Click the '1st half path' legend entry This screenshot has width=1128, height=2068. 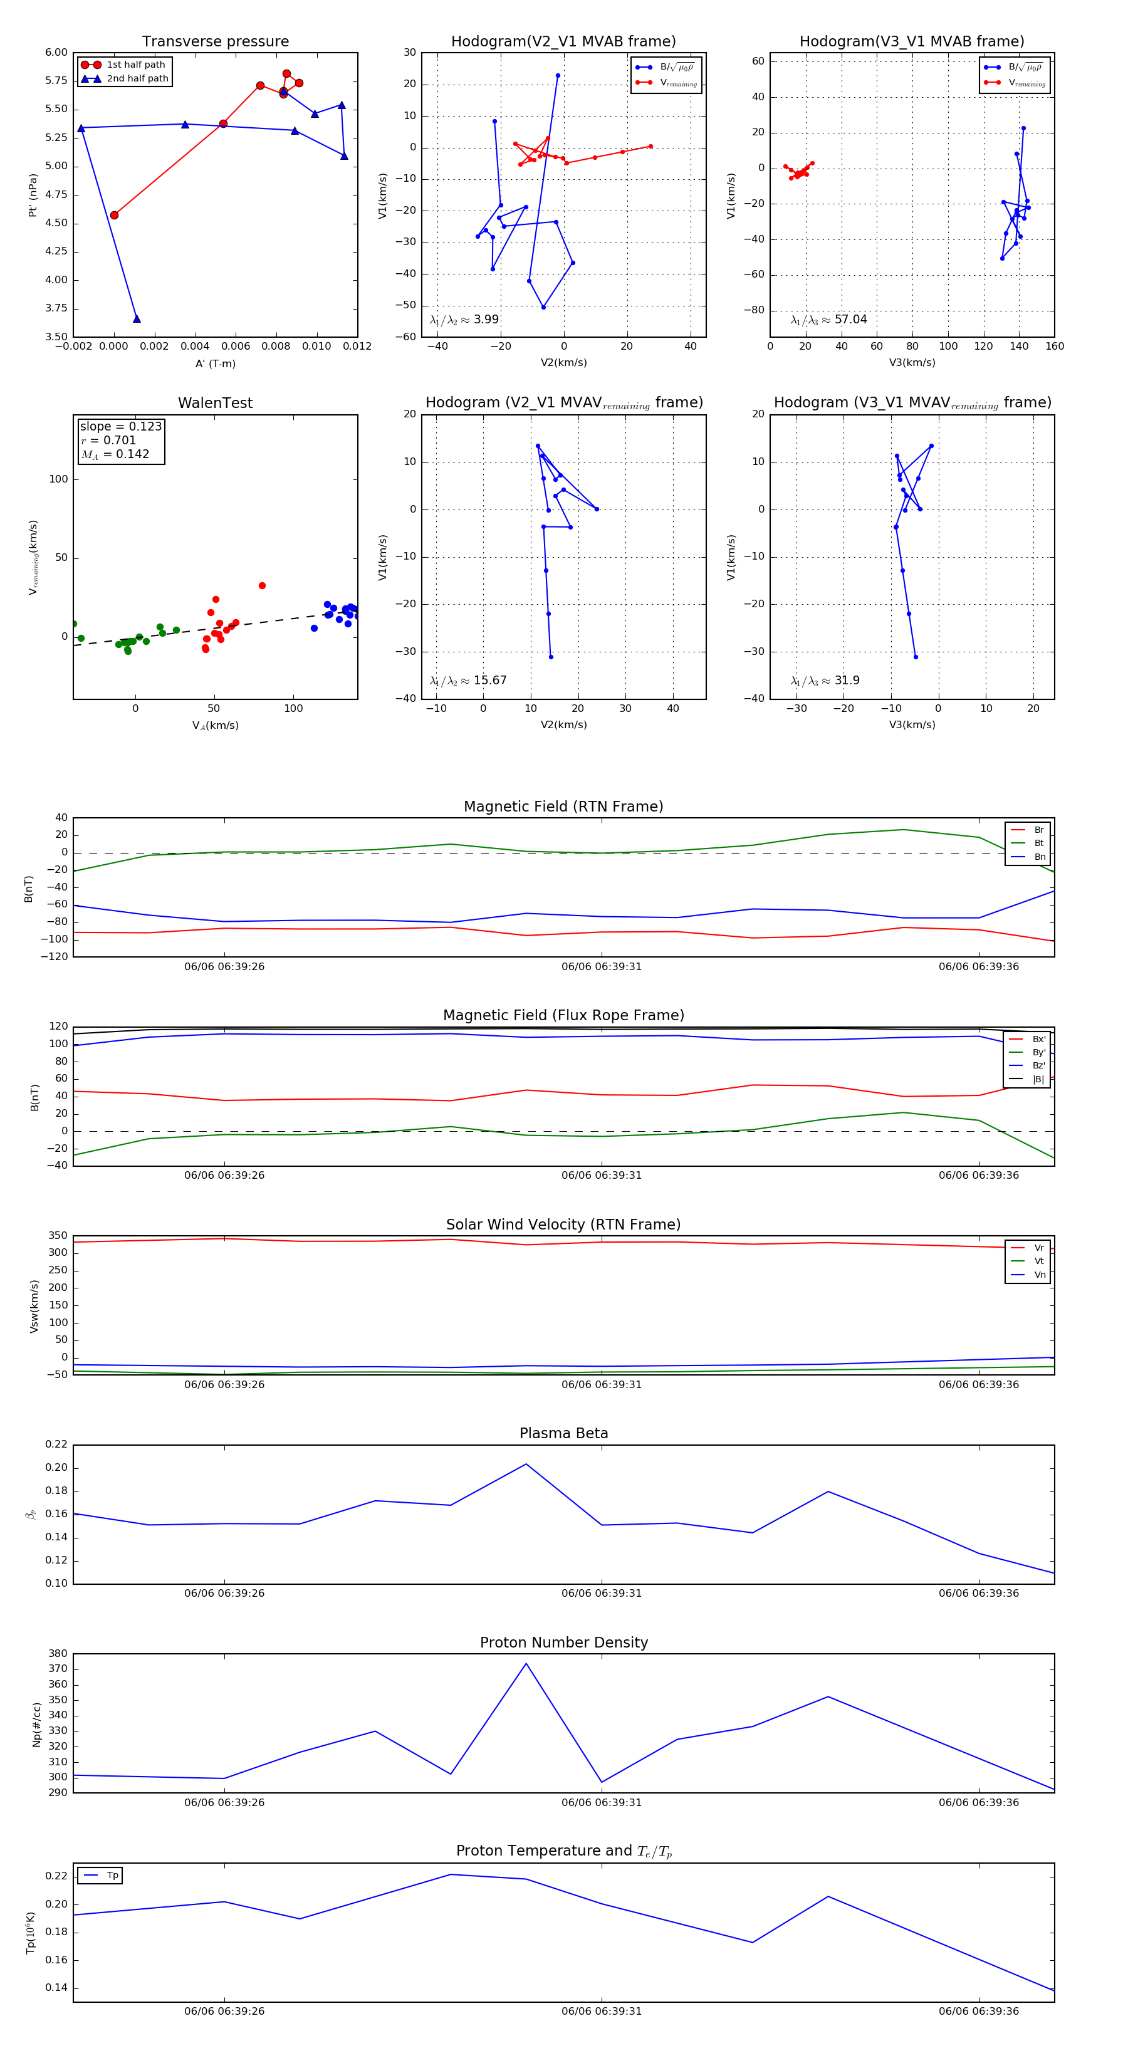pyautogui.click(x=125, y=65)
